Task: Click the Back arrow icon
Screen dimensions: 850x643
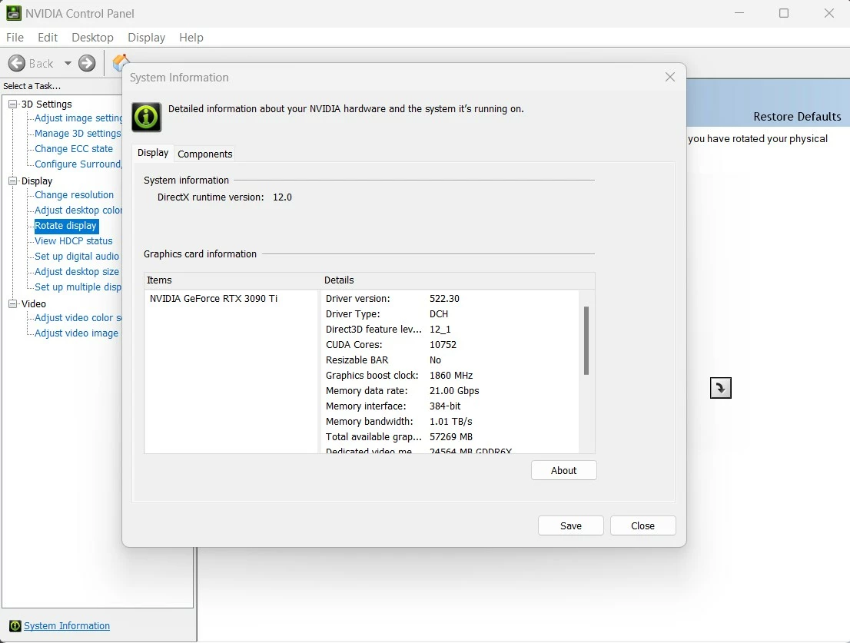Action: [x=17, y=64]
